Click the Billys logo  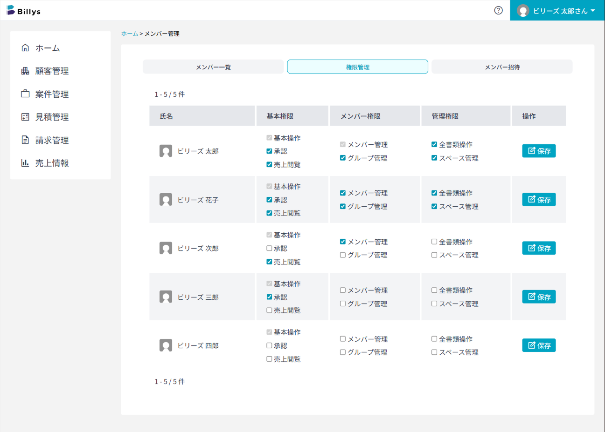(x=23, y=10)
